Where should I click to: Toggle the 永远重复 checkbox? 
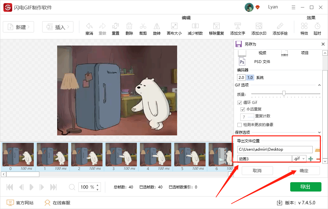coord(243,109)
